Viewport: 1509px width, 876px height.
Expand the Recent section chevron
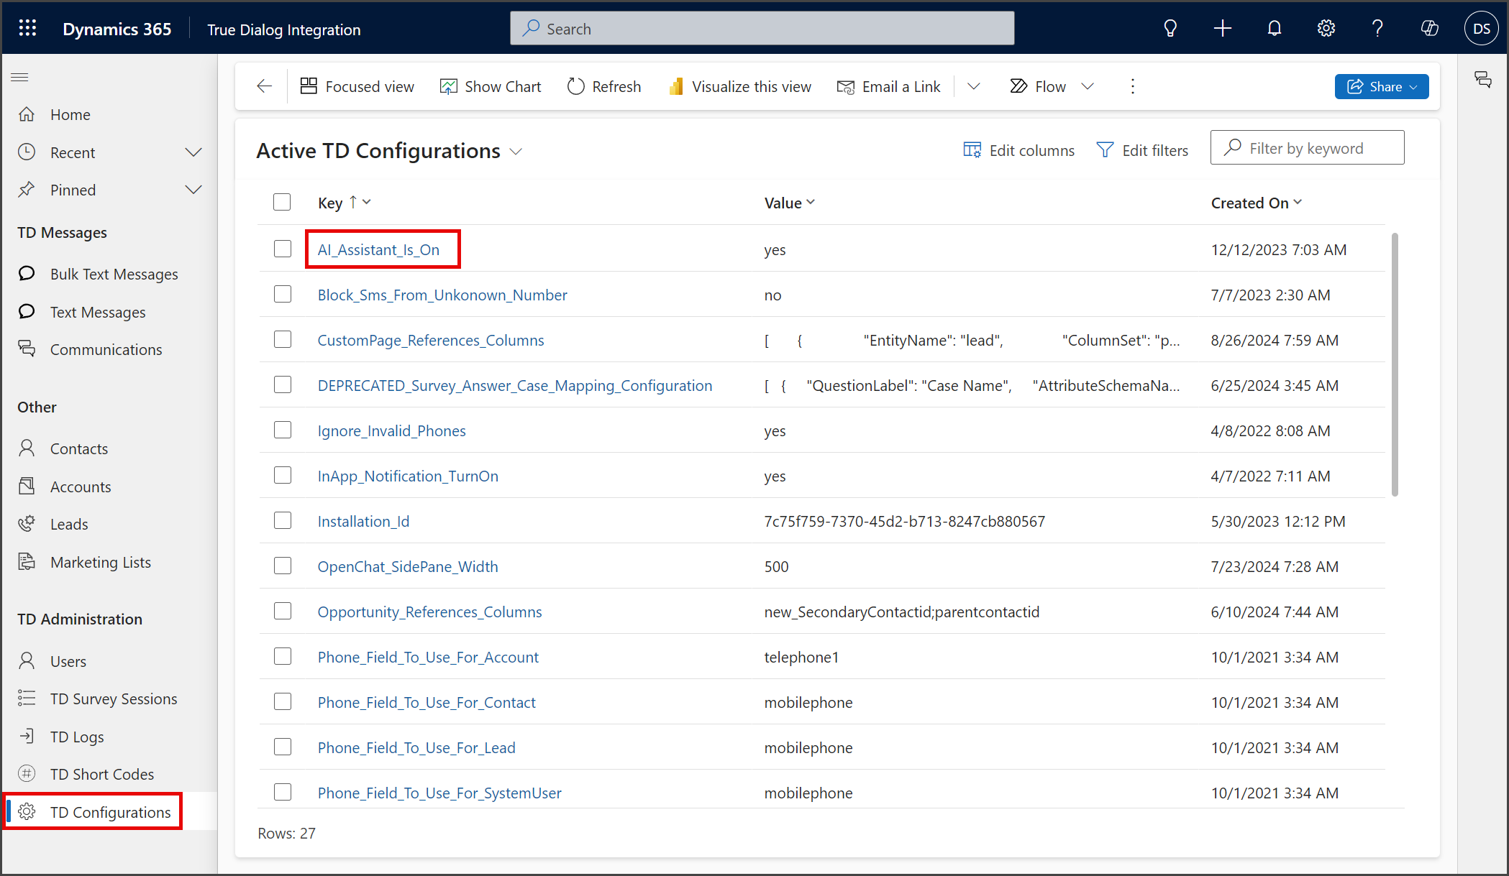click(193, 152)
